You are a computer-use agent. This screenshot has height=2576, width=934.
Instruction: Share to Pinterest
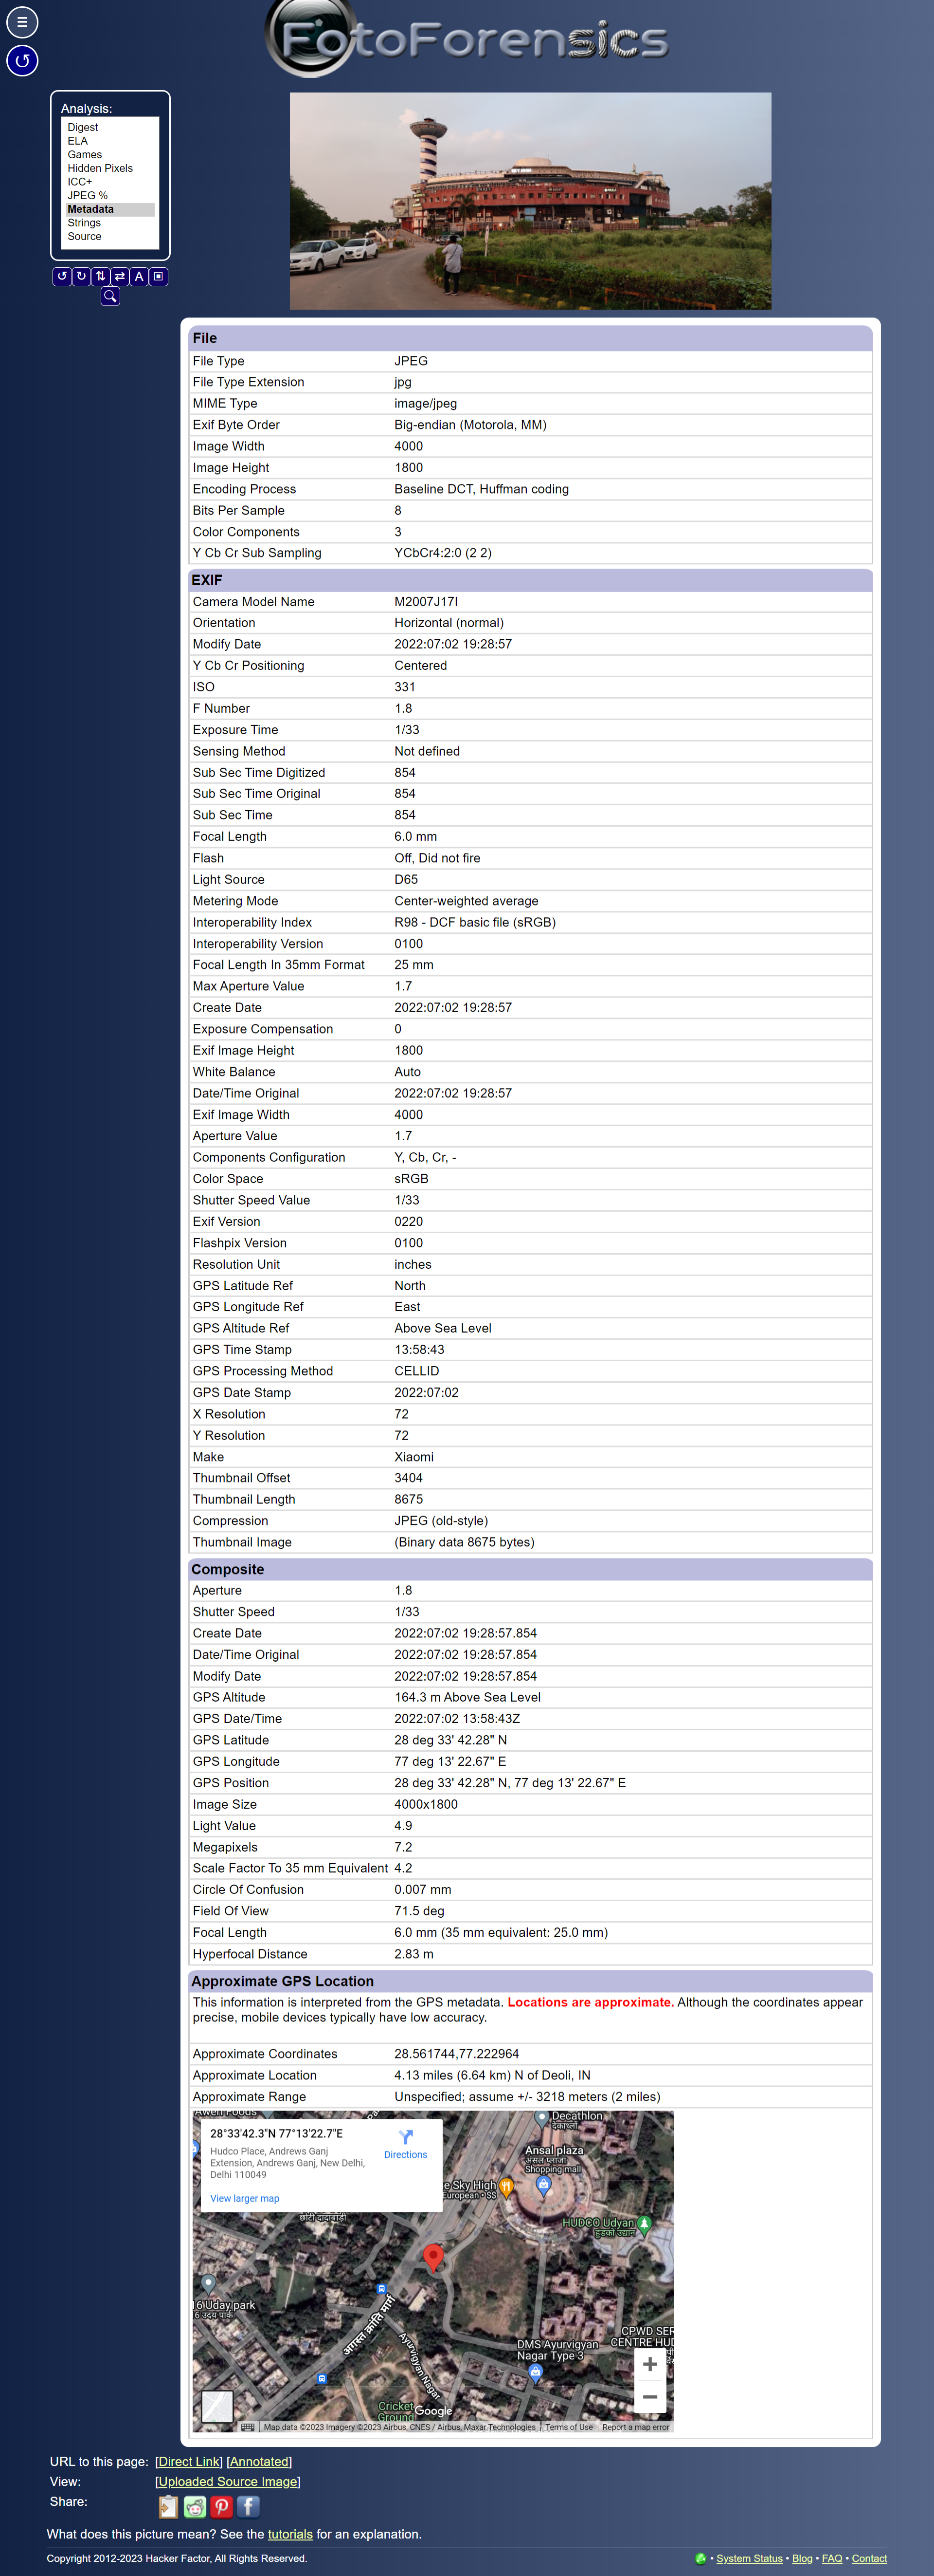pyautogui.click(x=222, y=2507)
